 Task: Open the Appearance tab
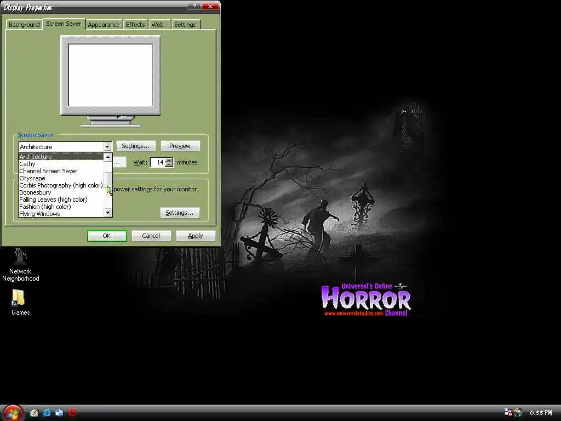[x=104, y=25]
